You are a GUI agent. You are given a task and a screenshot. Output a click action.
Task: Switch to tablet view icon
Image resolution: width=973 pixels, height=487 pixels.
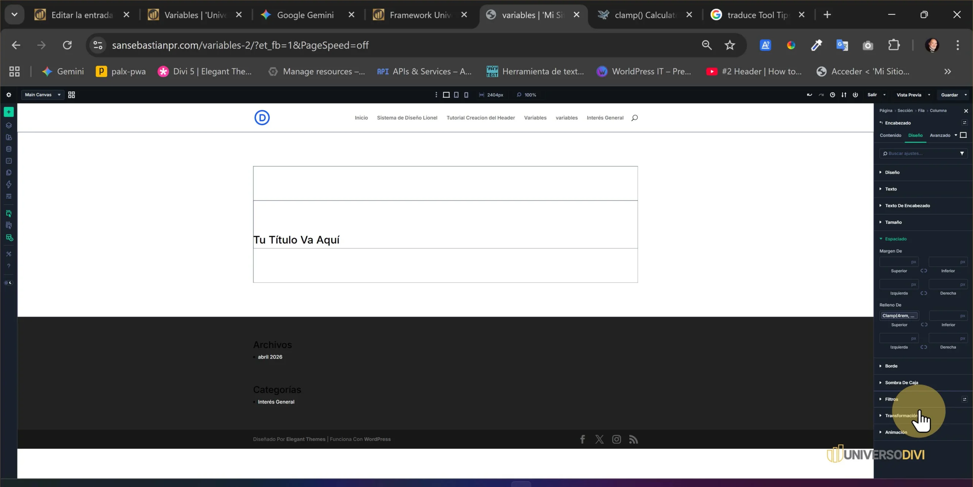456,95
